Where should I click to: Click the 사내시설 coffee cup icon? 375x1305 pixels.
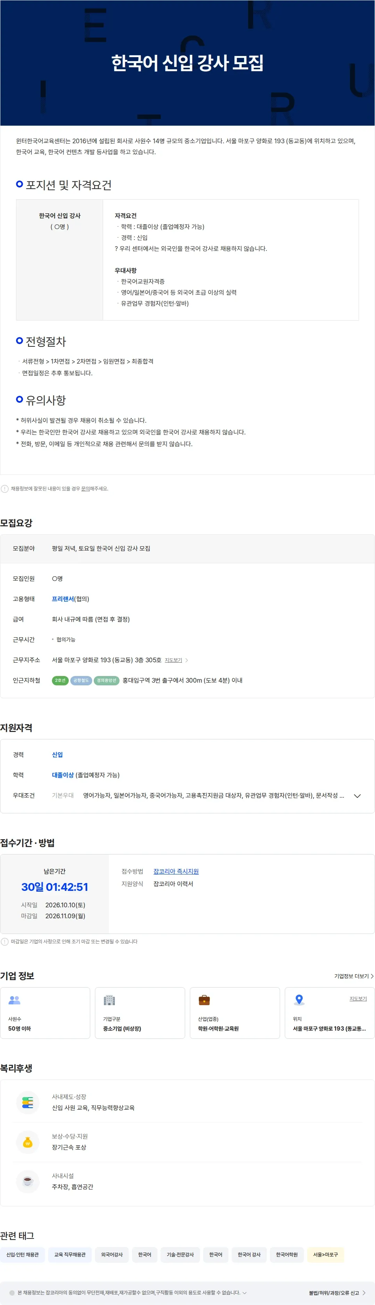coord(28,1181)
